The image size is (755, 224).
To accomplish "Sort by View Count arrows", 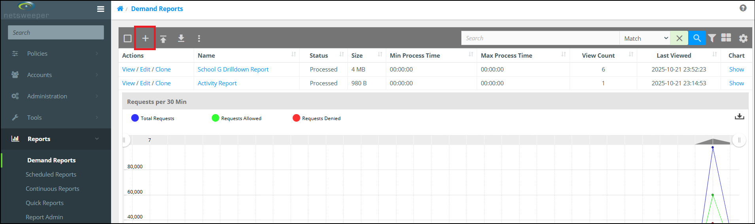I will click(631, 55).
